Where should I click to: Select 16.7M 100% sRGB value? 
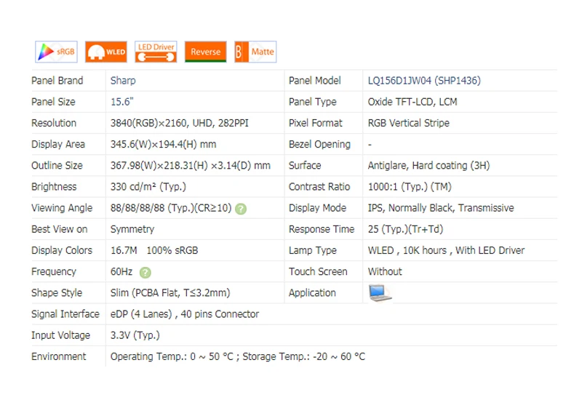pos(154,250)
